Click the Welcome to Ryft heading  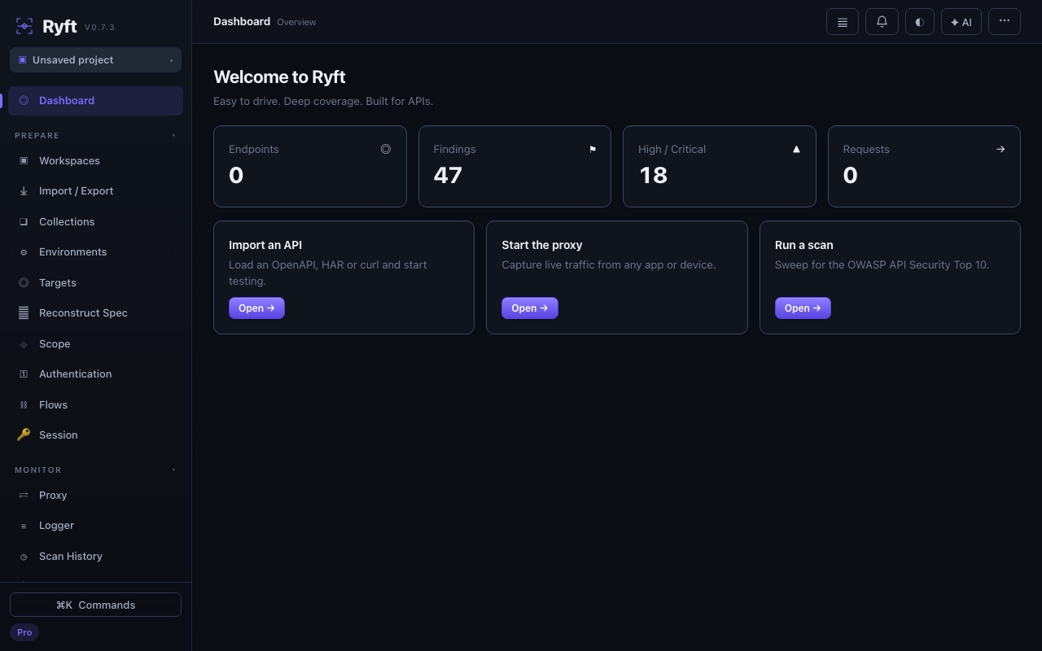279,77
